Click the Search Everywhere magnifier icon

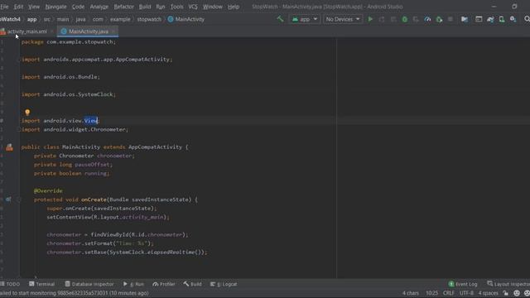tap(527, 19)
